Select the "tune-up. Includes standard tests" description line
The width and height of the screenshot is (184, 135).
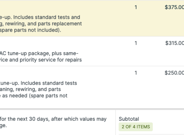[x=38, y=83]
